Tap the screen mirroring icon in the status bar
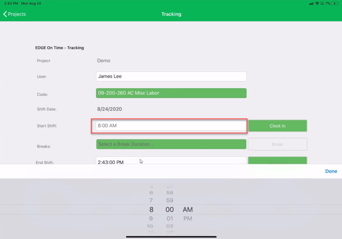The width and height of the screenshot is (342, 239). pos(322,3)
